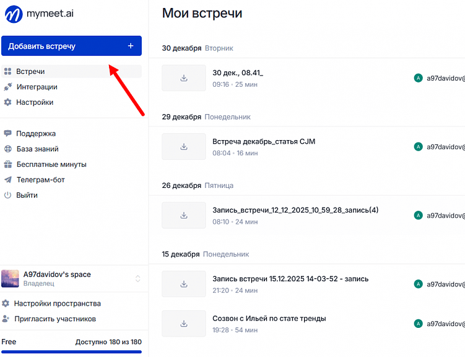The image size is (465, 357).
Task: Click the 21:20 • 24 мин duration text
Action: [235, 290]
